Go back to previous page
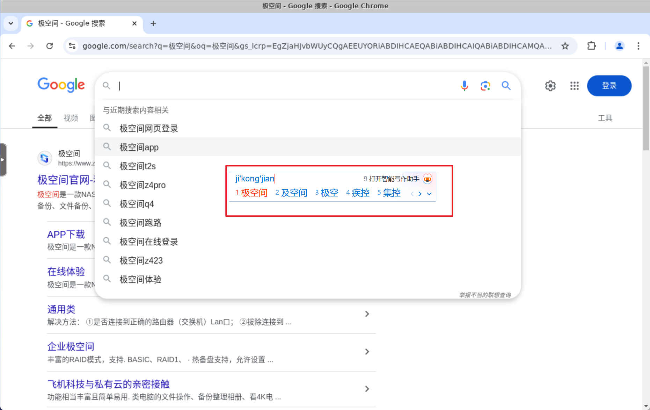This screenshot has width=650, height=410. point(12,46)
